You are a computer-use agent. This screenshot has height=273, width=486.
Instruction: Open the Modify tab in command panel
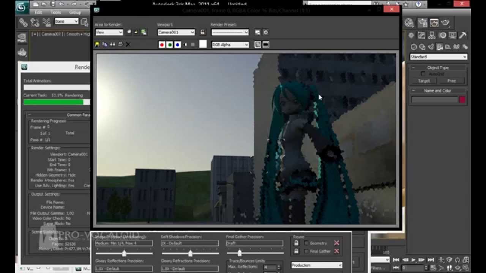coord(421,35)
